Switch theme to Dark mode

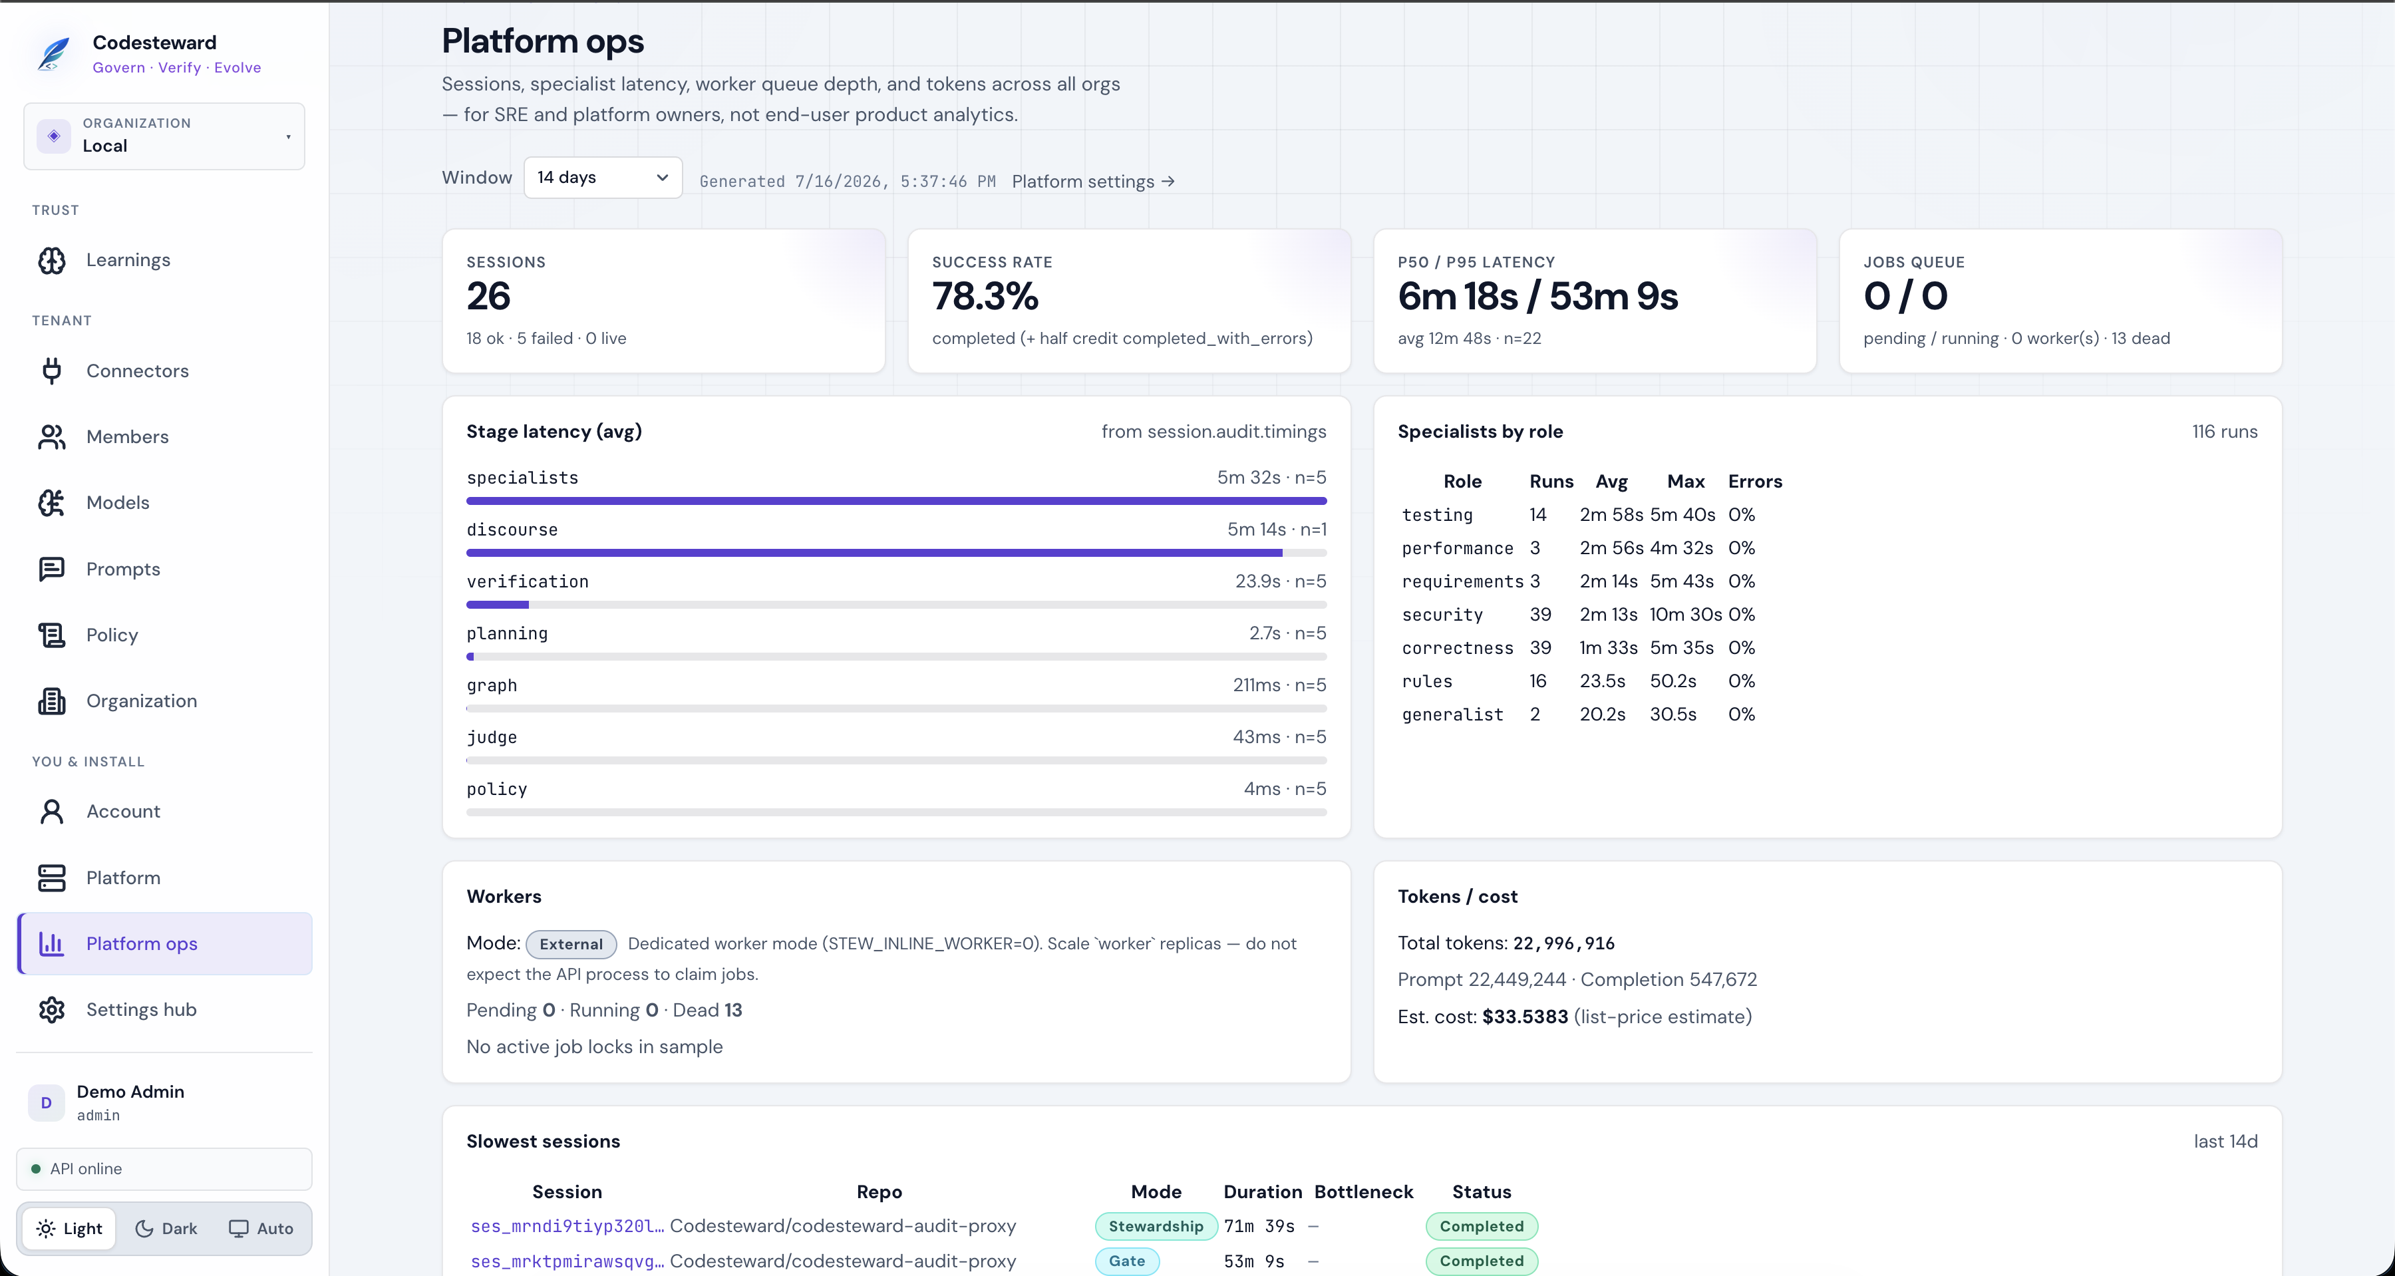166,1229
